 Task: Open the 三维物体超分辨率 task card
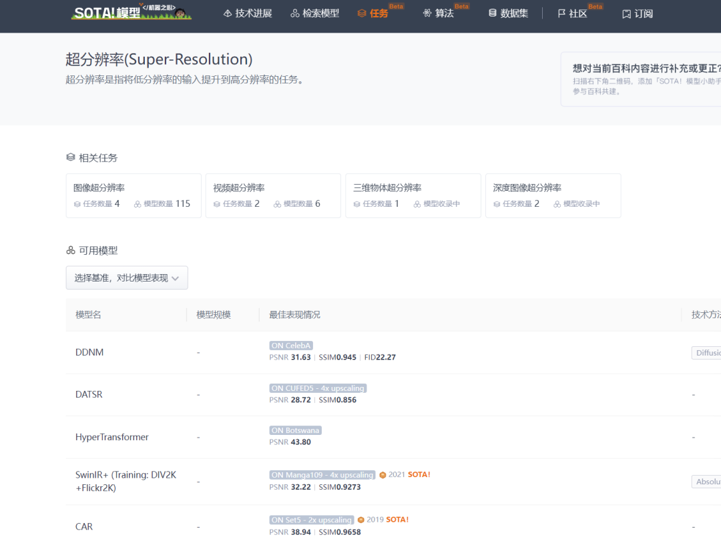tap(413, 196)
